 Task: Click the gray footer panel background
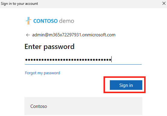[x=83, y=106]
